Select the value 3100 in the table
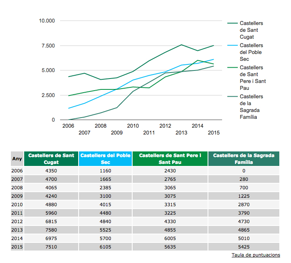The image size is (291, 263). coord(106,196)
